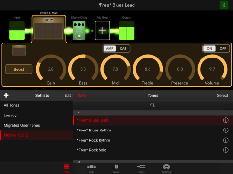Screen dimensions: 233x174
Task: Click Edit in Setlists header
Action: (x=67, y=95)
